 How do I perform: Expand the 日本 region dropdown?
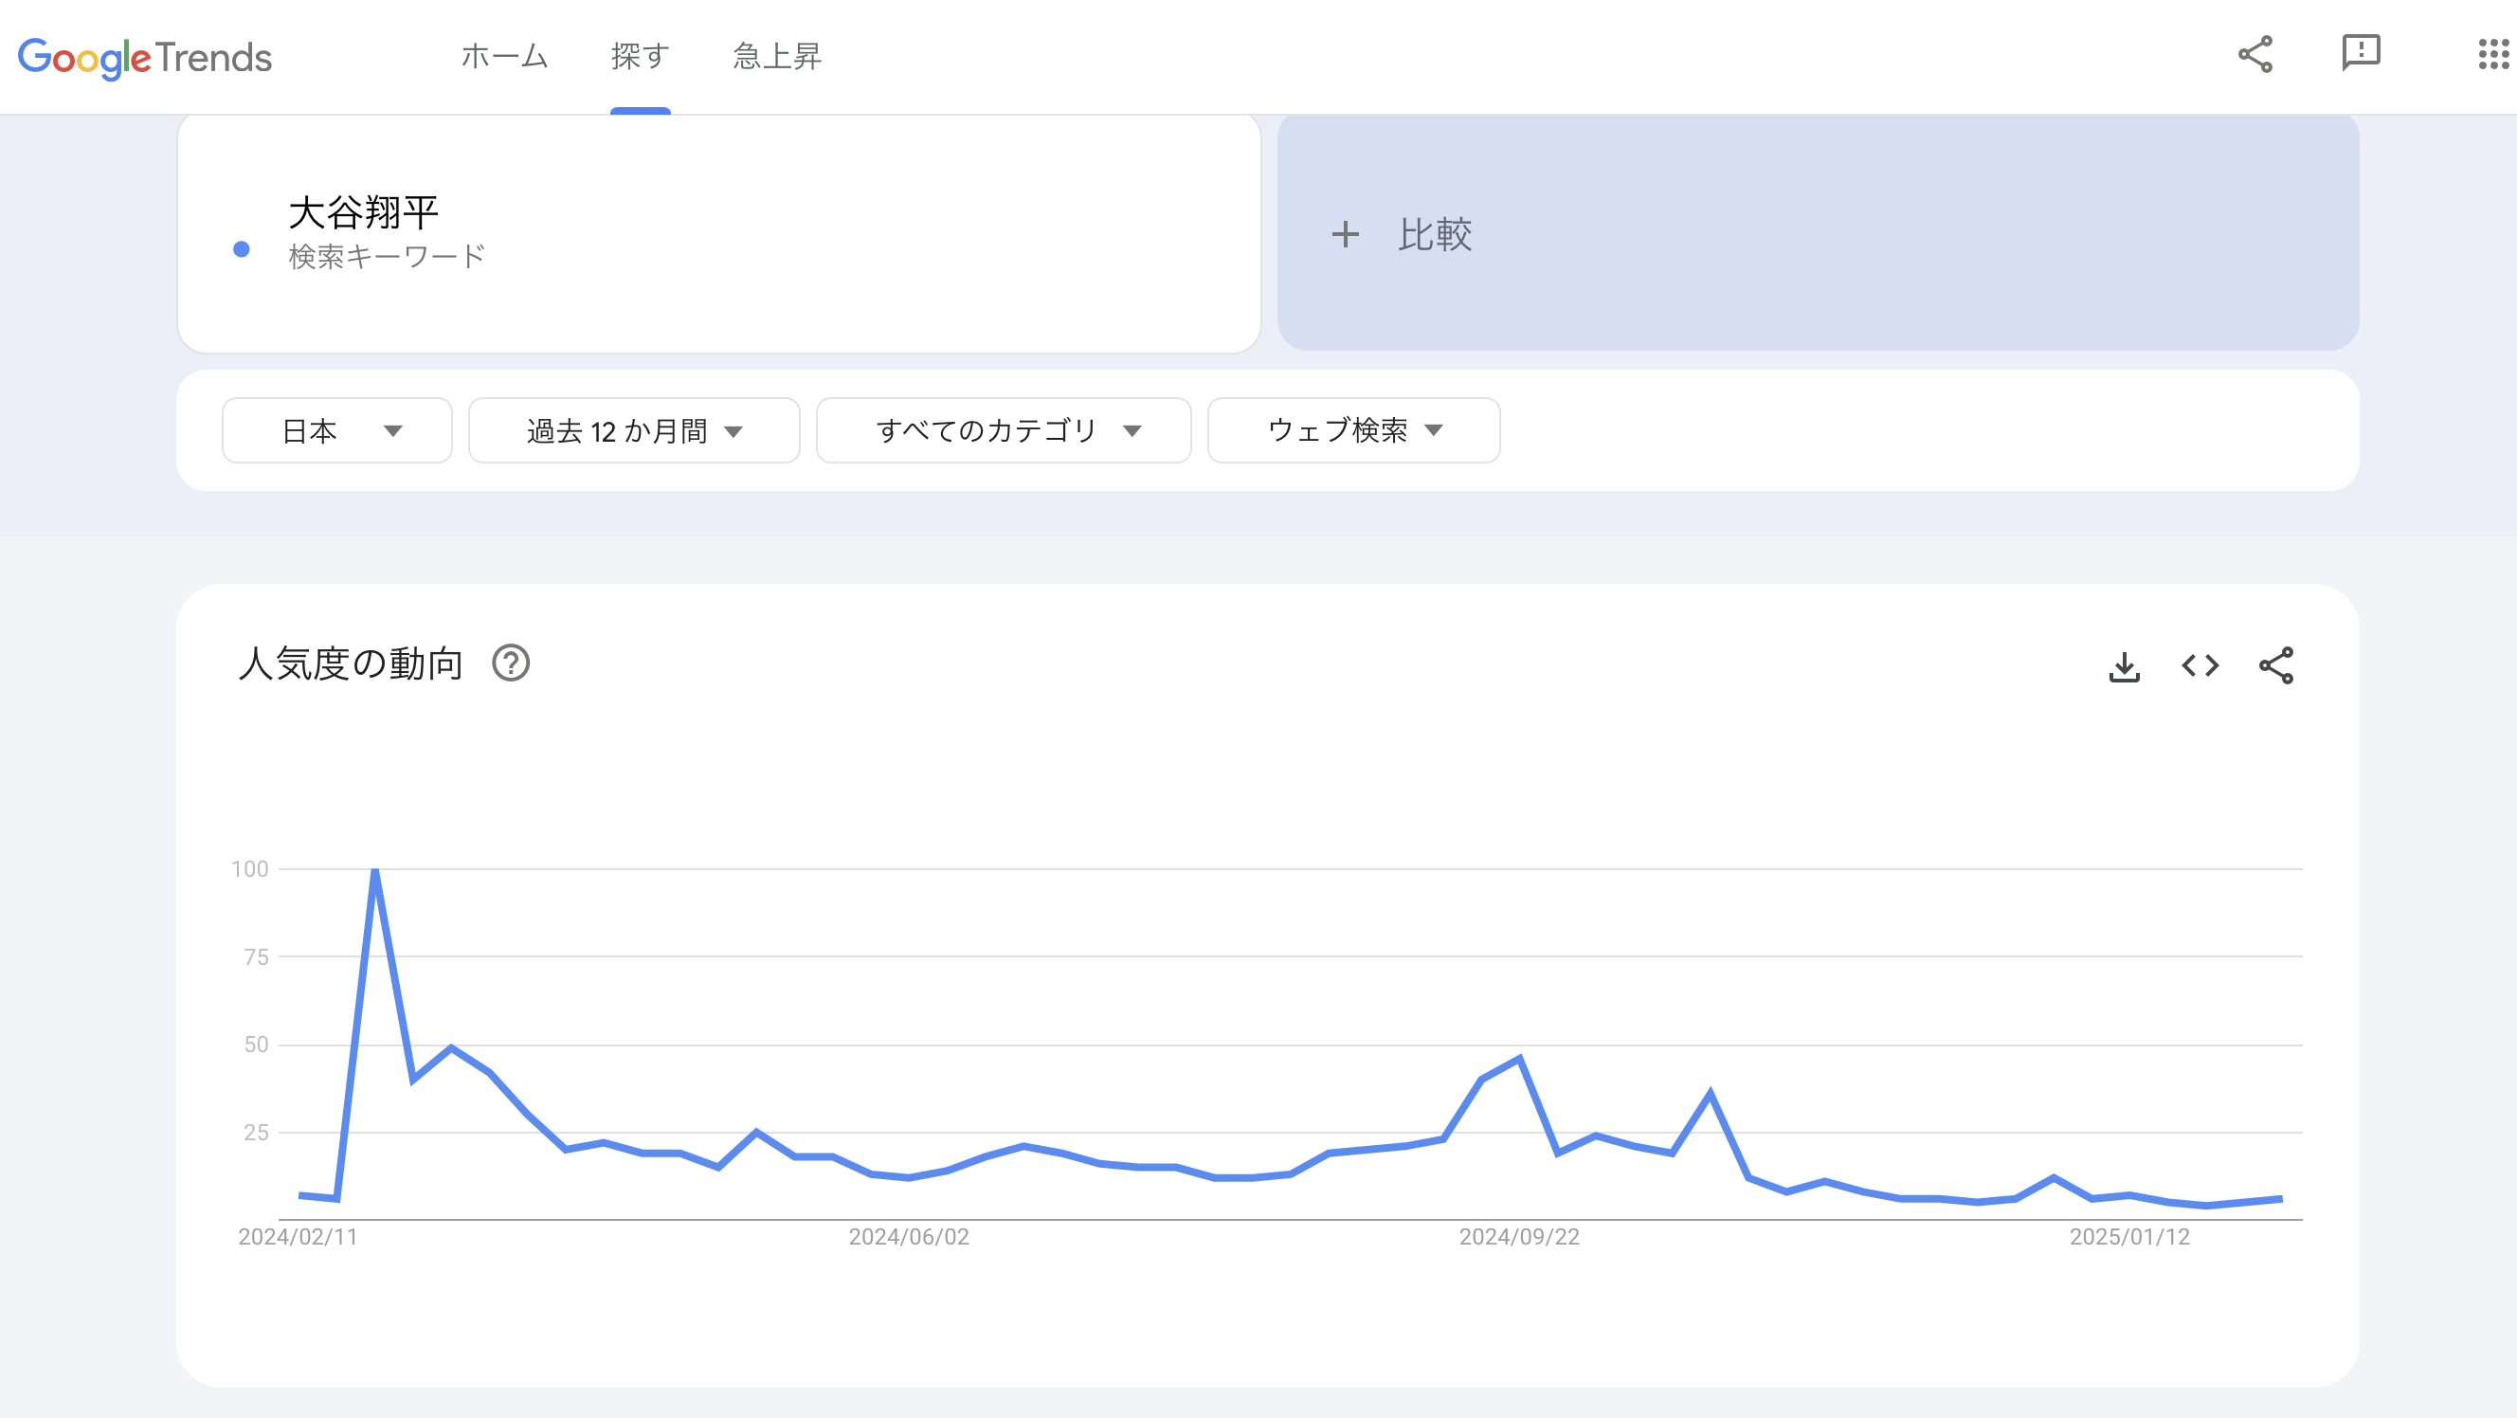(x=337, y=430)
